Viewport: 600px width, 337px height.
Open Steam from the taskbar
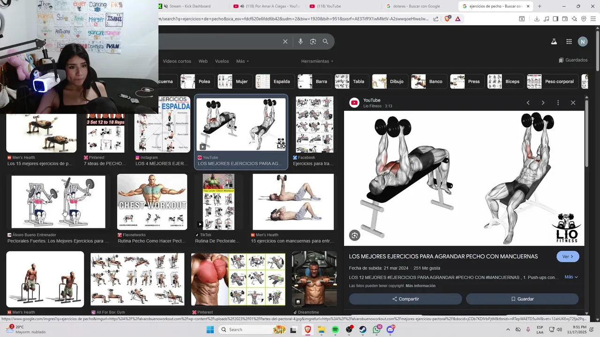click(363, 330)
